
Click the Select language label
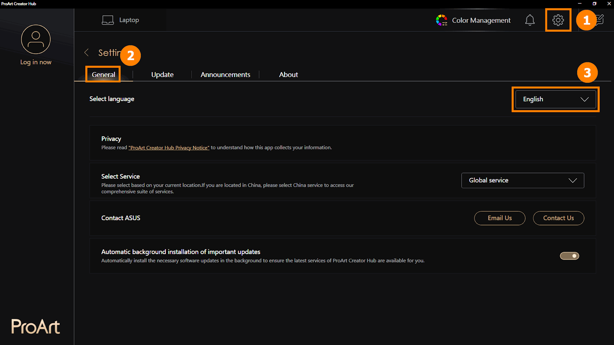(112, 99)
